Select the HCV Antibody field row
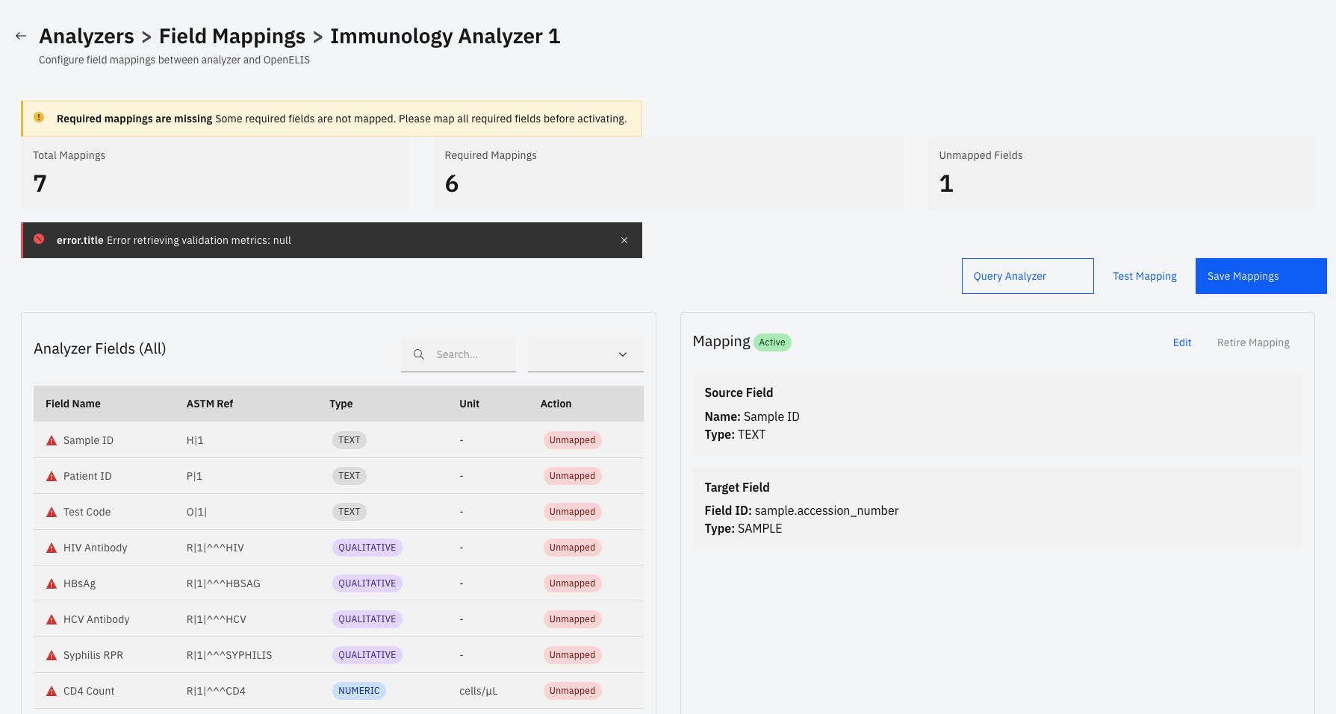The height and width of the screenshot is (714, 1336). pyautogui.click(x=338, y=619)
